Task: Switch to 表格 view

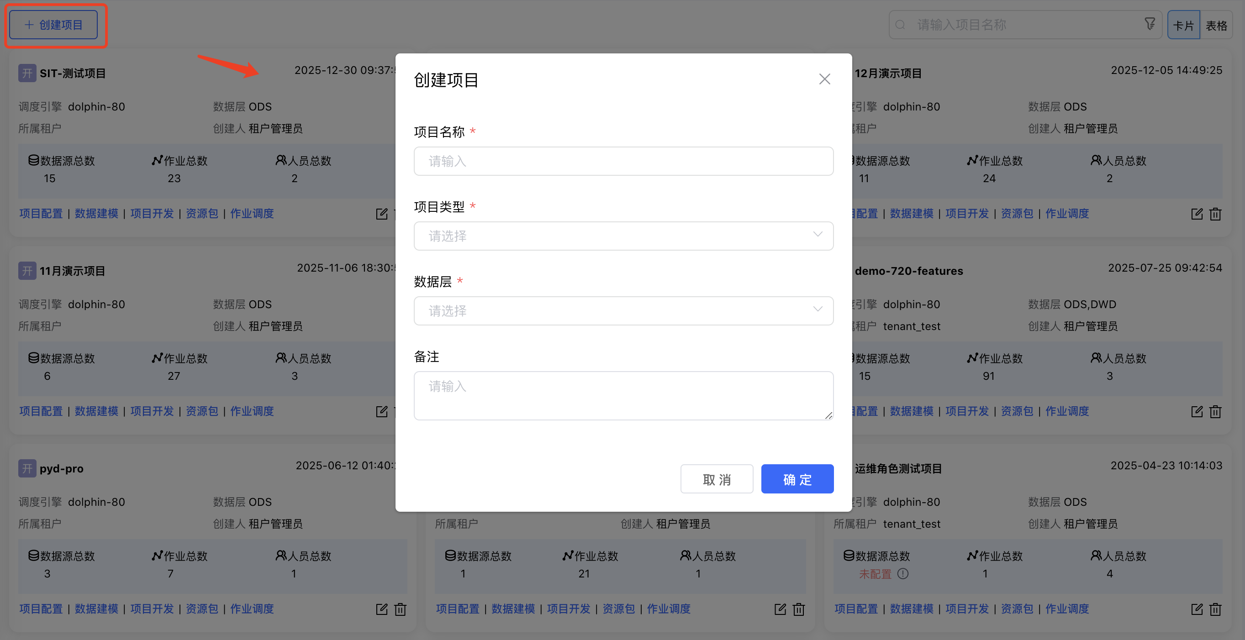Action: [x=1216, y=25]
